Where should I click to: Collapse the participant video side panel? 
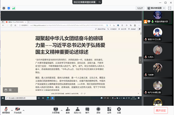140,60
